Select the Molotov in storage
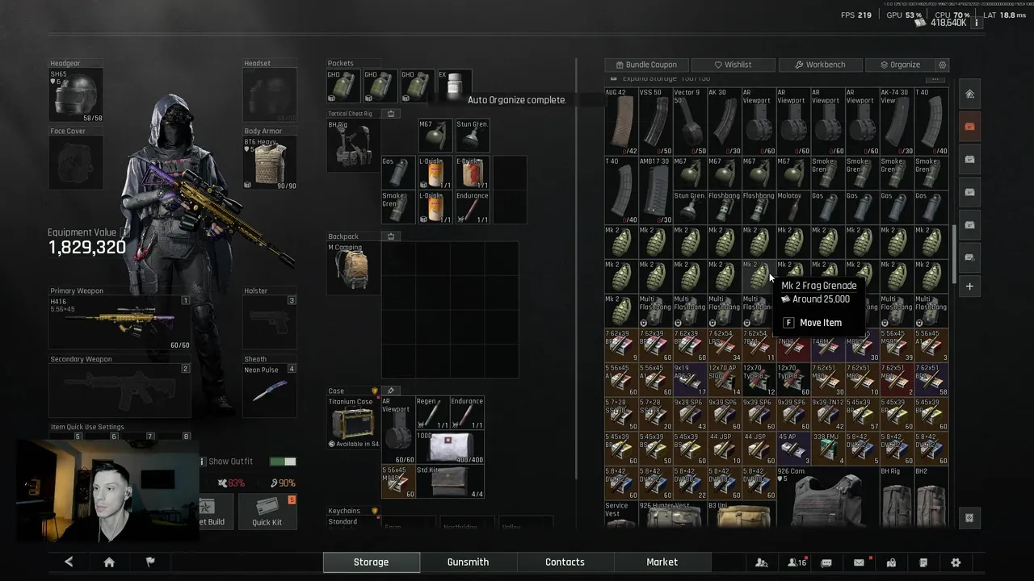The image size is (1034, 581). 792,207
